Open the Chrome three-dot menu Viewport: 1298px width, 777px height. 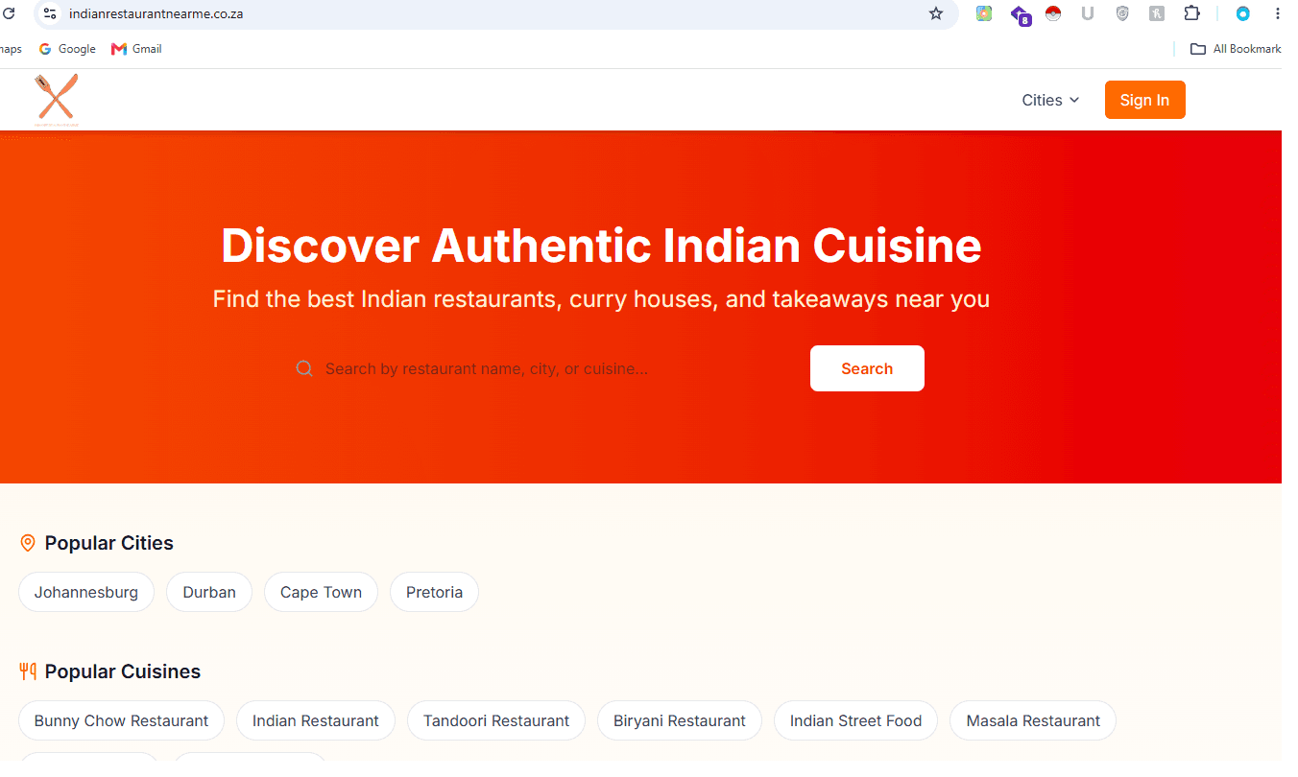pos(1277,13)
